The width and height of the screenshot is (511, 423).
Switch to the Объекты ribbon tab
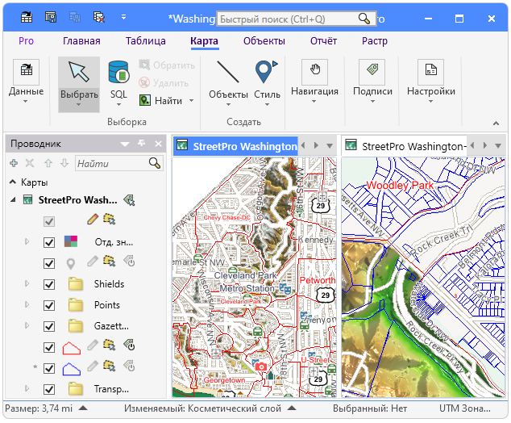tap(264, 41)
